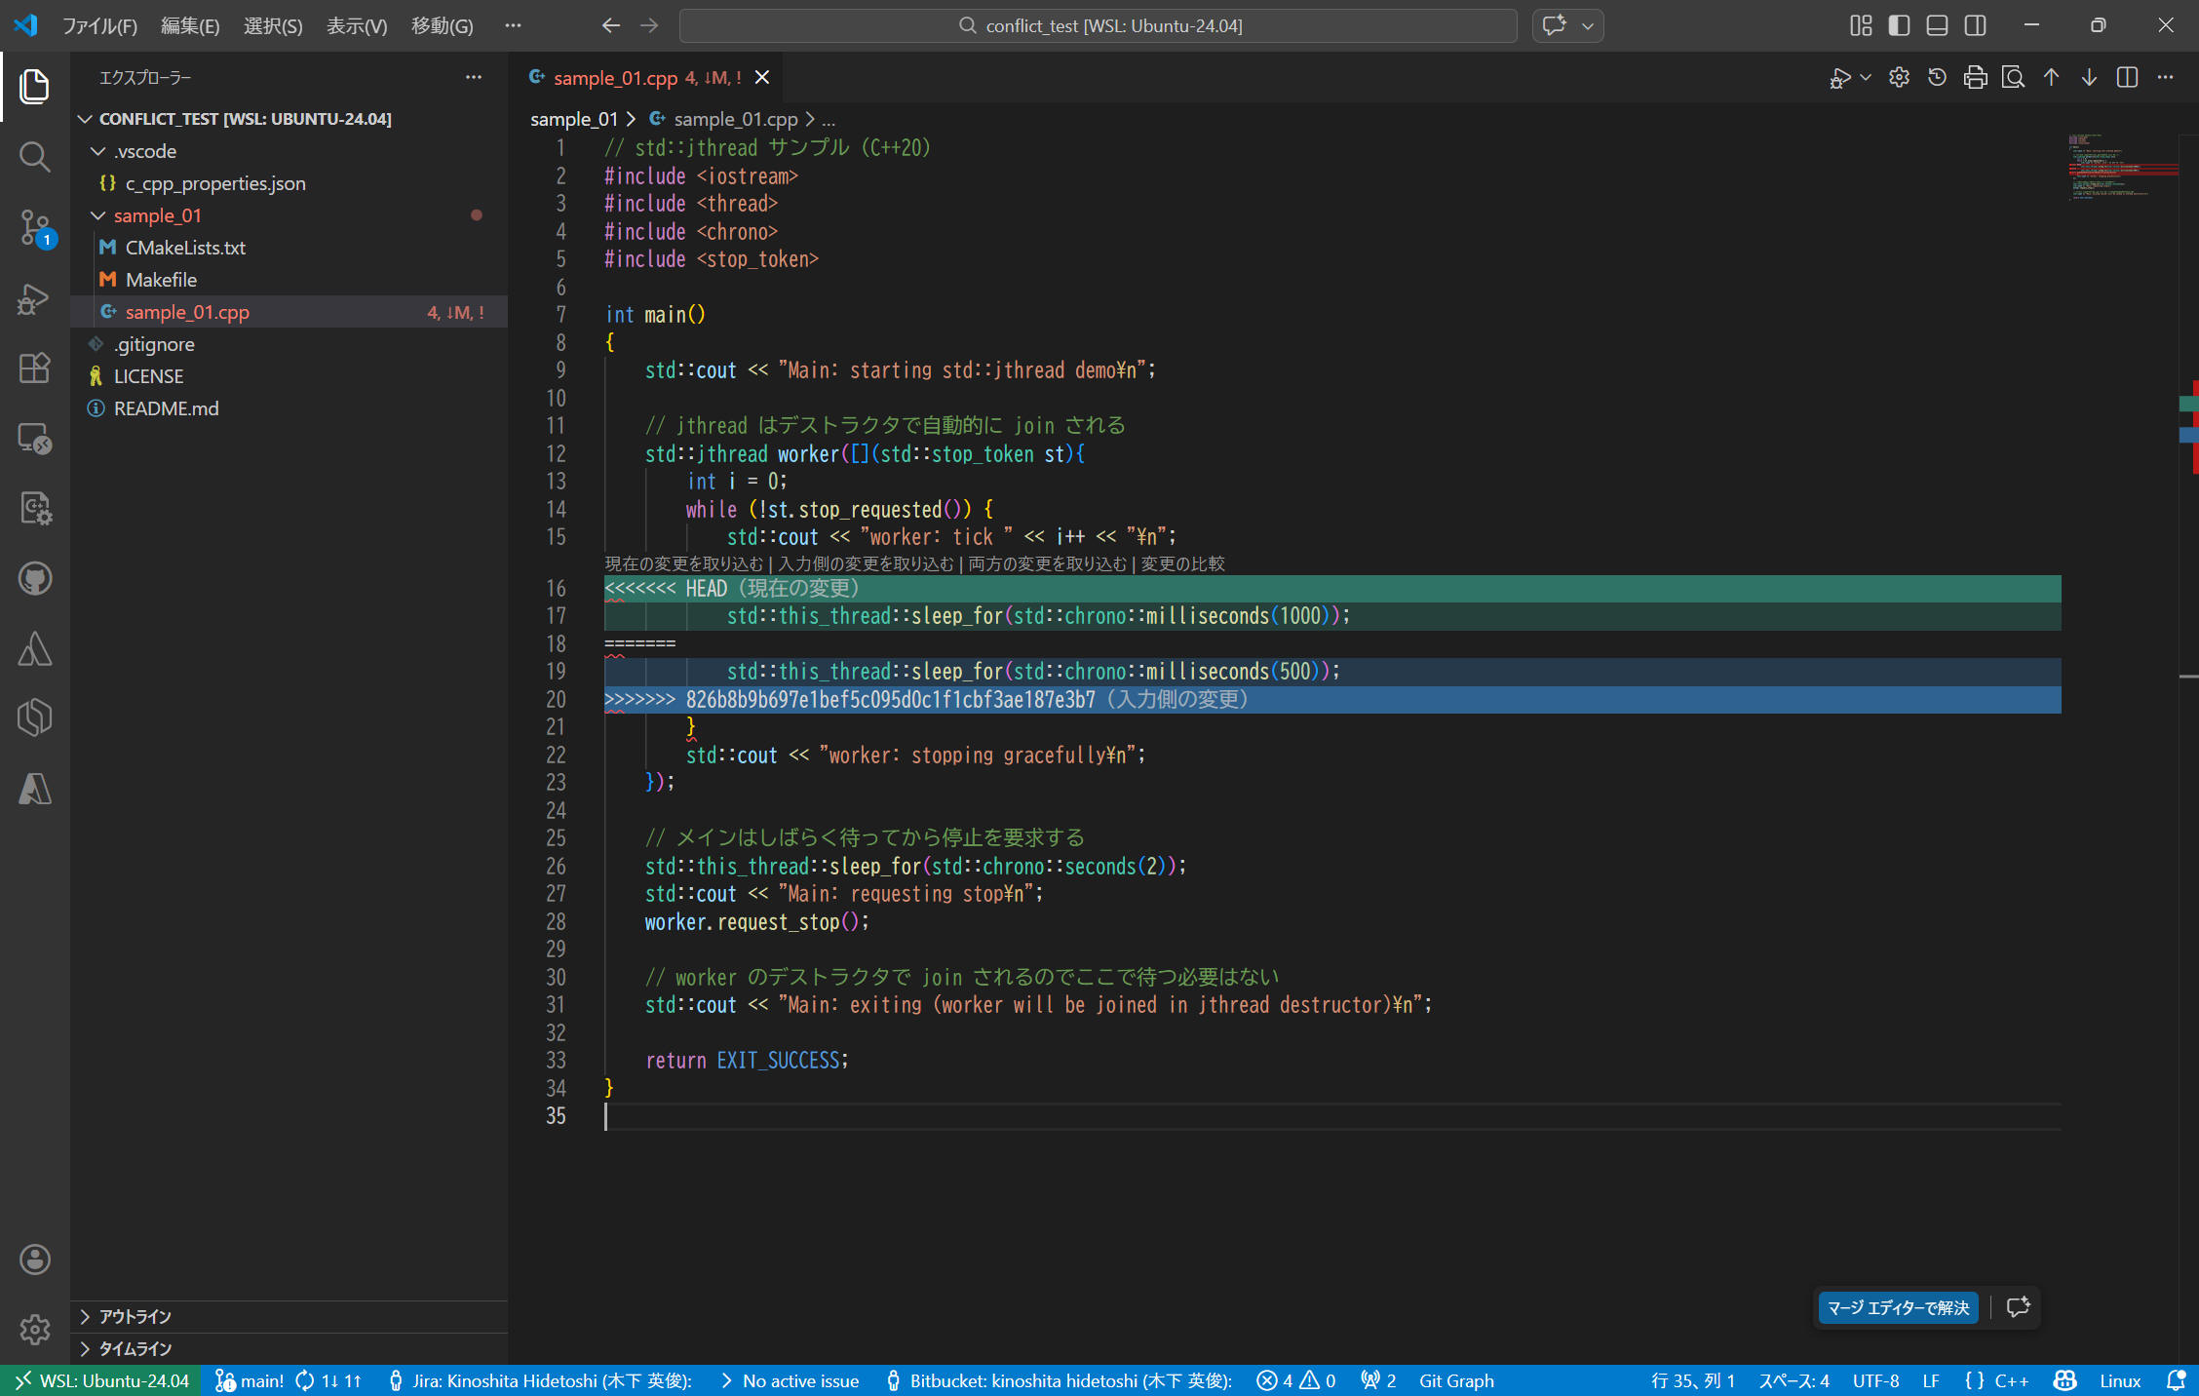Click マージ エディターで解決 button

click(1897, 1308)
